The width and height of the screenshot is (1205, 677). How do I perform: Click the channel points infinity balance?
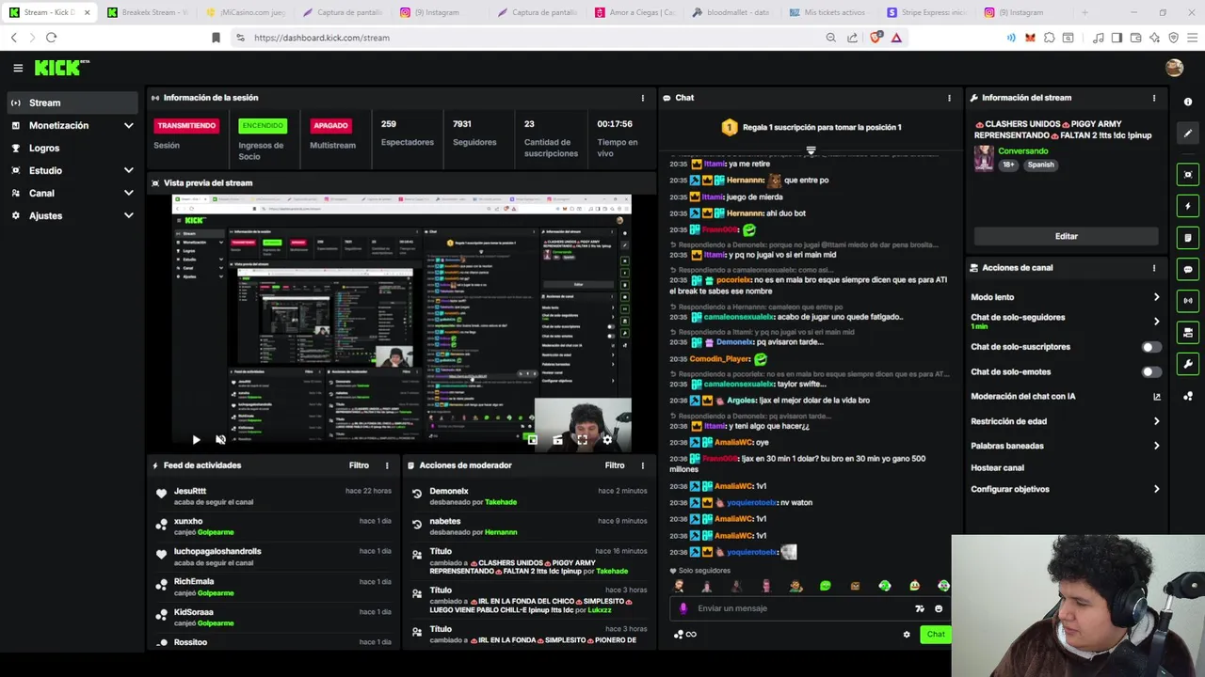(x=685, y=635)
